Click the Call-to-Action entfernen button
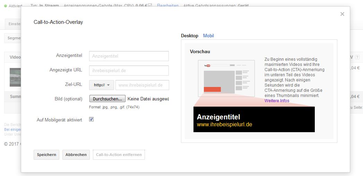The width and height of the screenshot is (363, 176). [x=119, y=155]
